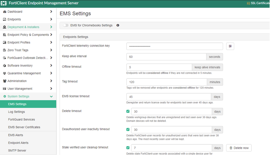This screenshot has height=155, width=270.
Task: Click the Keep alive interval field
Action: click(x=166, y=57)
